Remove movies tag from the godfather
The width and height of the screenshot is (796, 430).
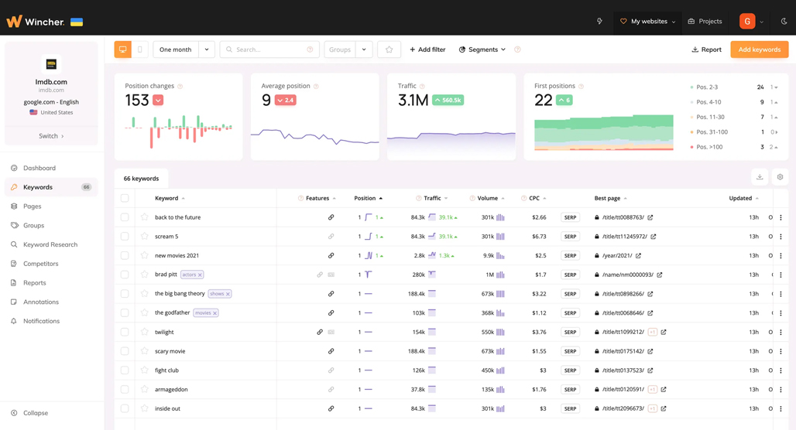click(x=215, y=313)
